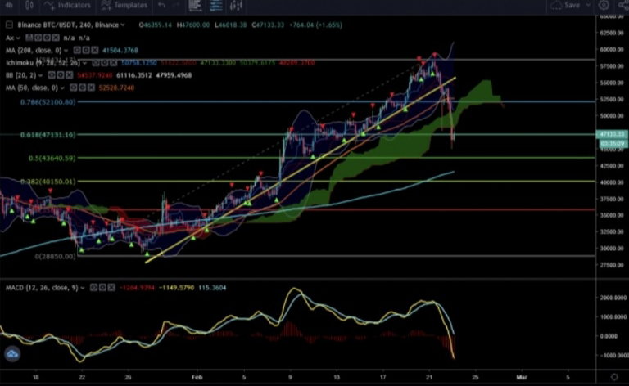Screen dimensions: 629x386
Task: Open chart settings gear in top toolbar
Action: click(604, 5)
